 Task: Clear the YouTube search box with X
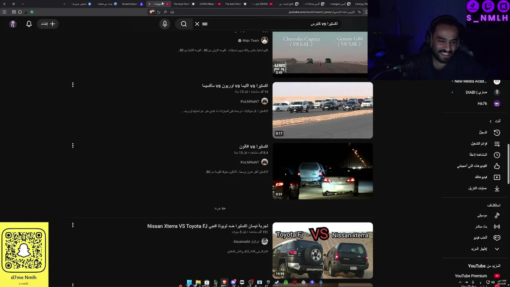click(197, 24)
